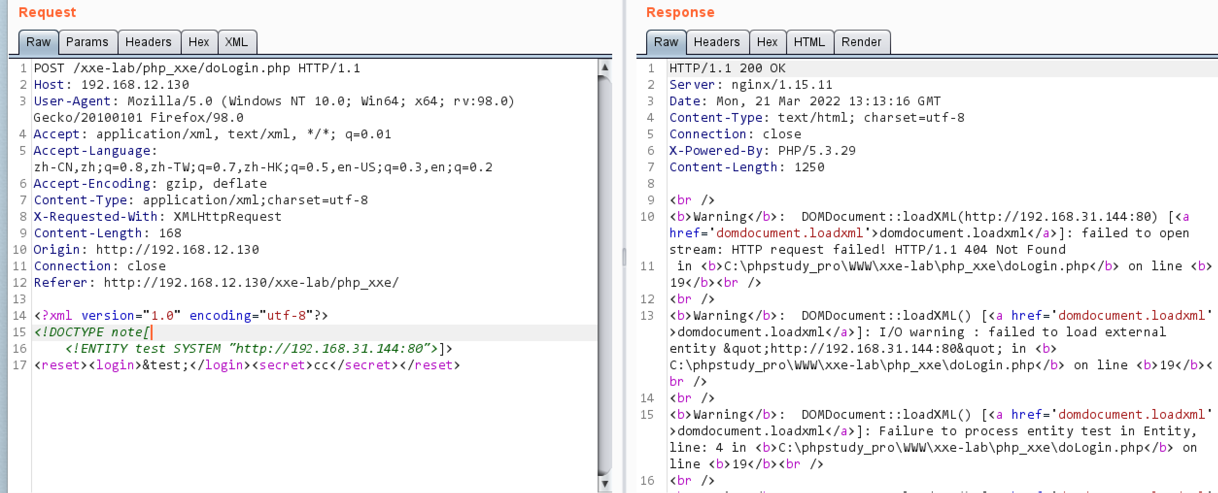Click the Referer header line
Screen dimensions: 1218x493
click(216, 282)
